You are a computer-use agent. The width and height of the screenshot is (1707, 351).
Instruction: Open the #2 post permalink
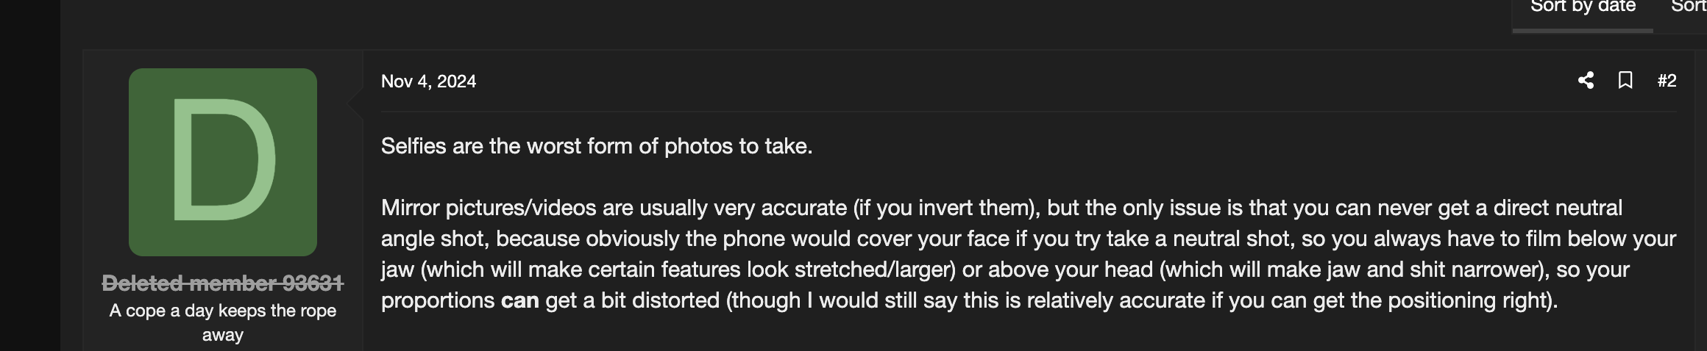1667,81
